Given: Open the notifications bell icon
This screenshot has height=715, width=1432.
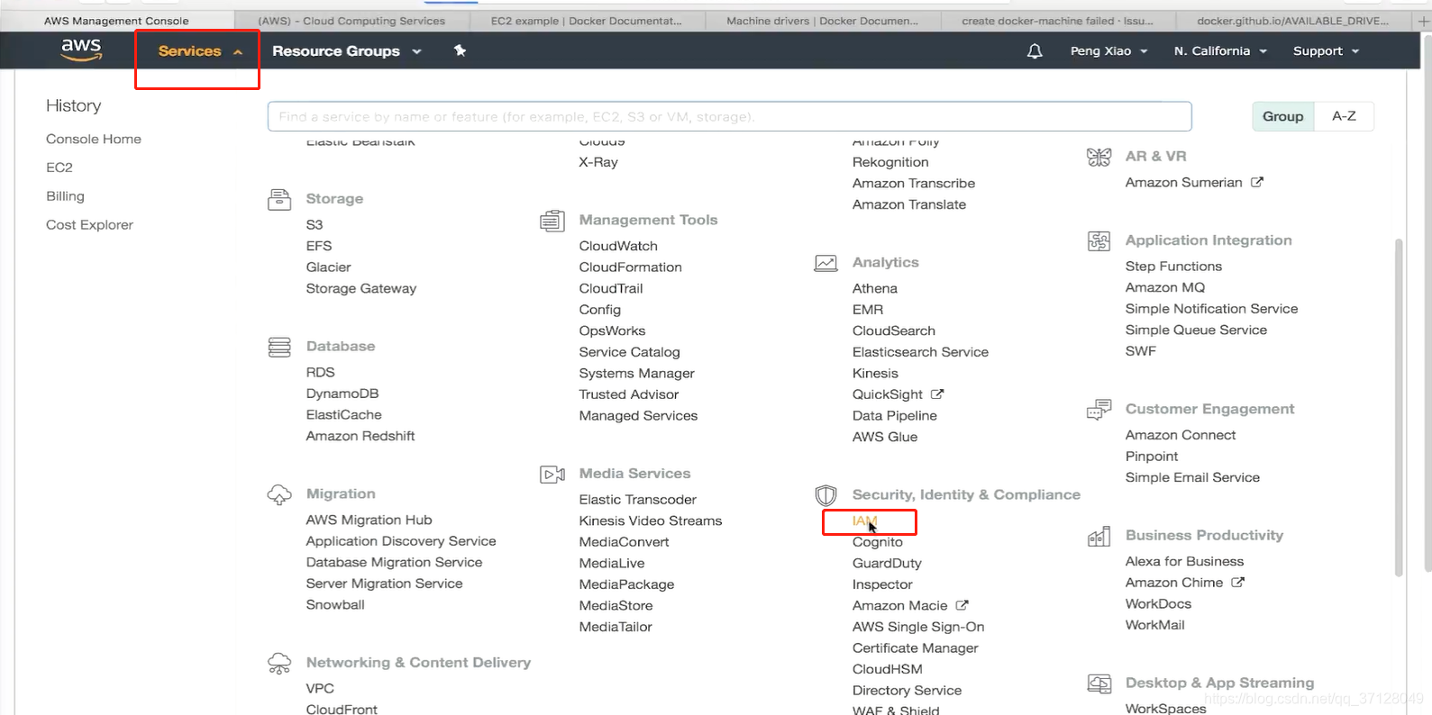Looking at the screenshot, I should [1035, 51].
